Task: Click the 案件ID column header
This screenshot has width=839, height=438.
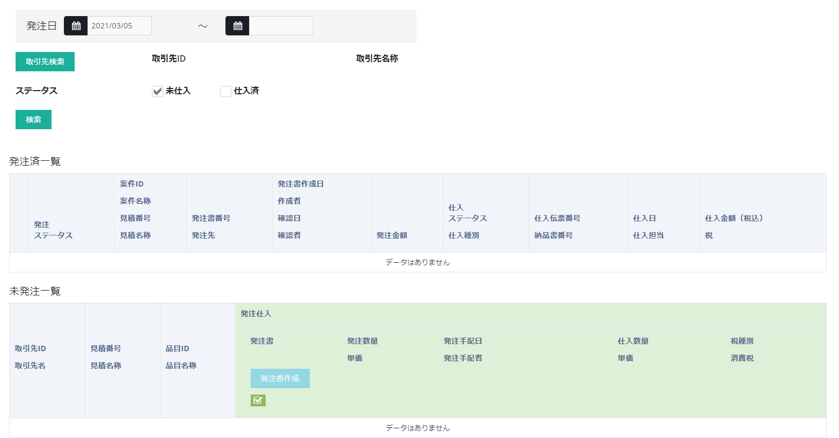Action: 132,184
